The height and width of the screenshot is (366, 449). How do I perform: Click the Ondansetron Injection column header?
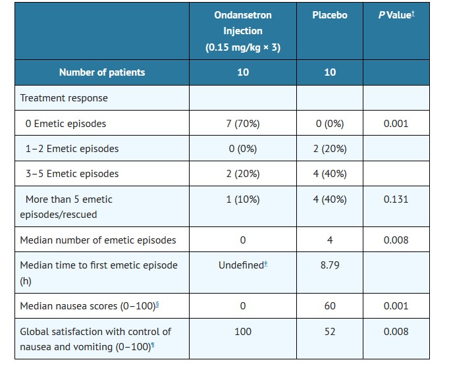242,31
